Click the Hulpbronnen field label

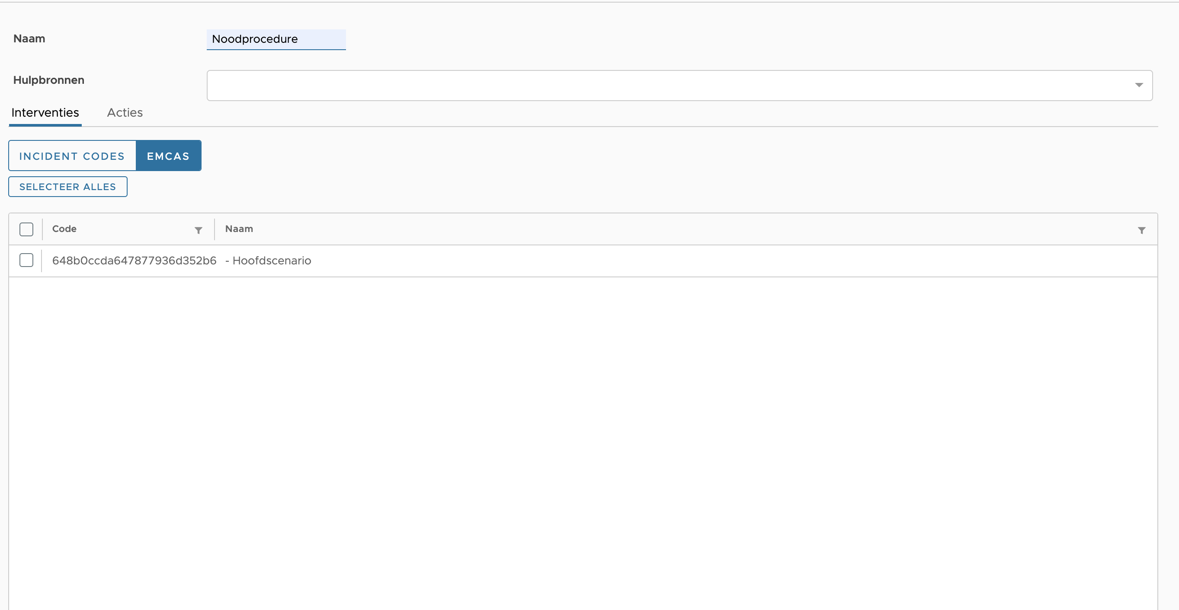[x=48, y=80]
